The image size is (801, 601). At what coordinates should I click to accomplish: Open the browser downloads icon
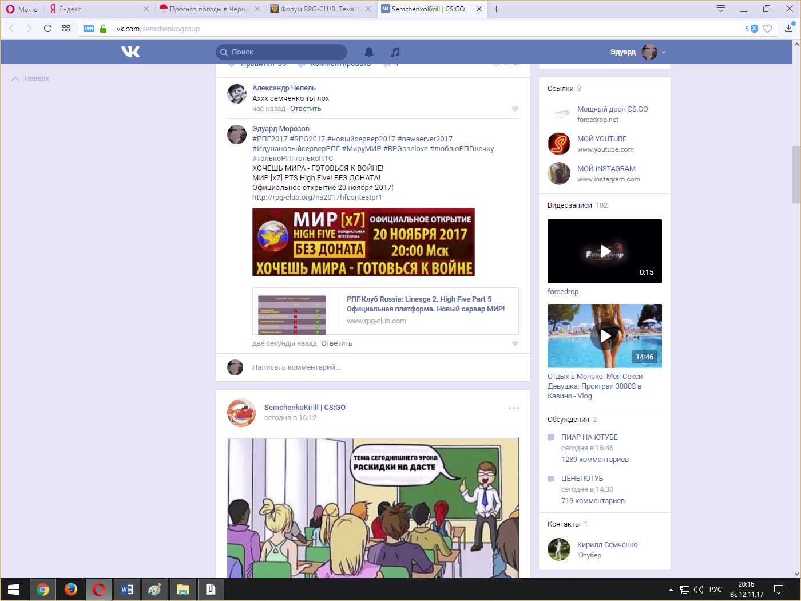pos(789,28)
